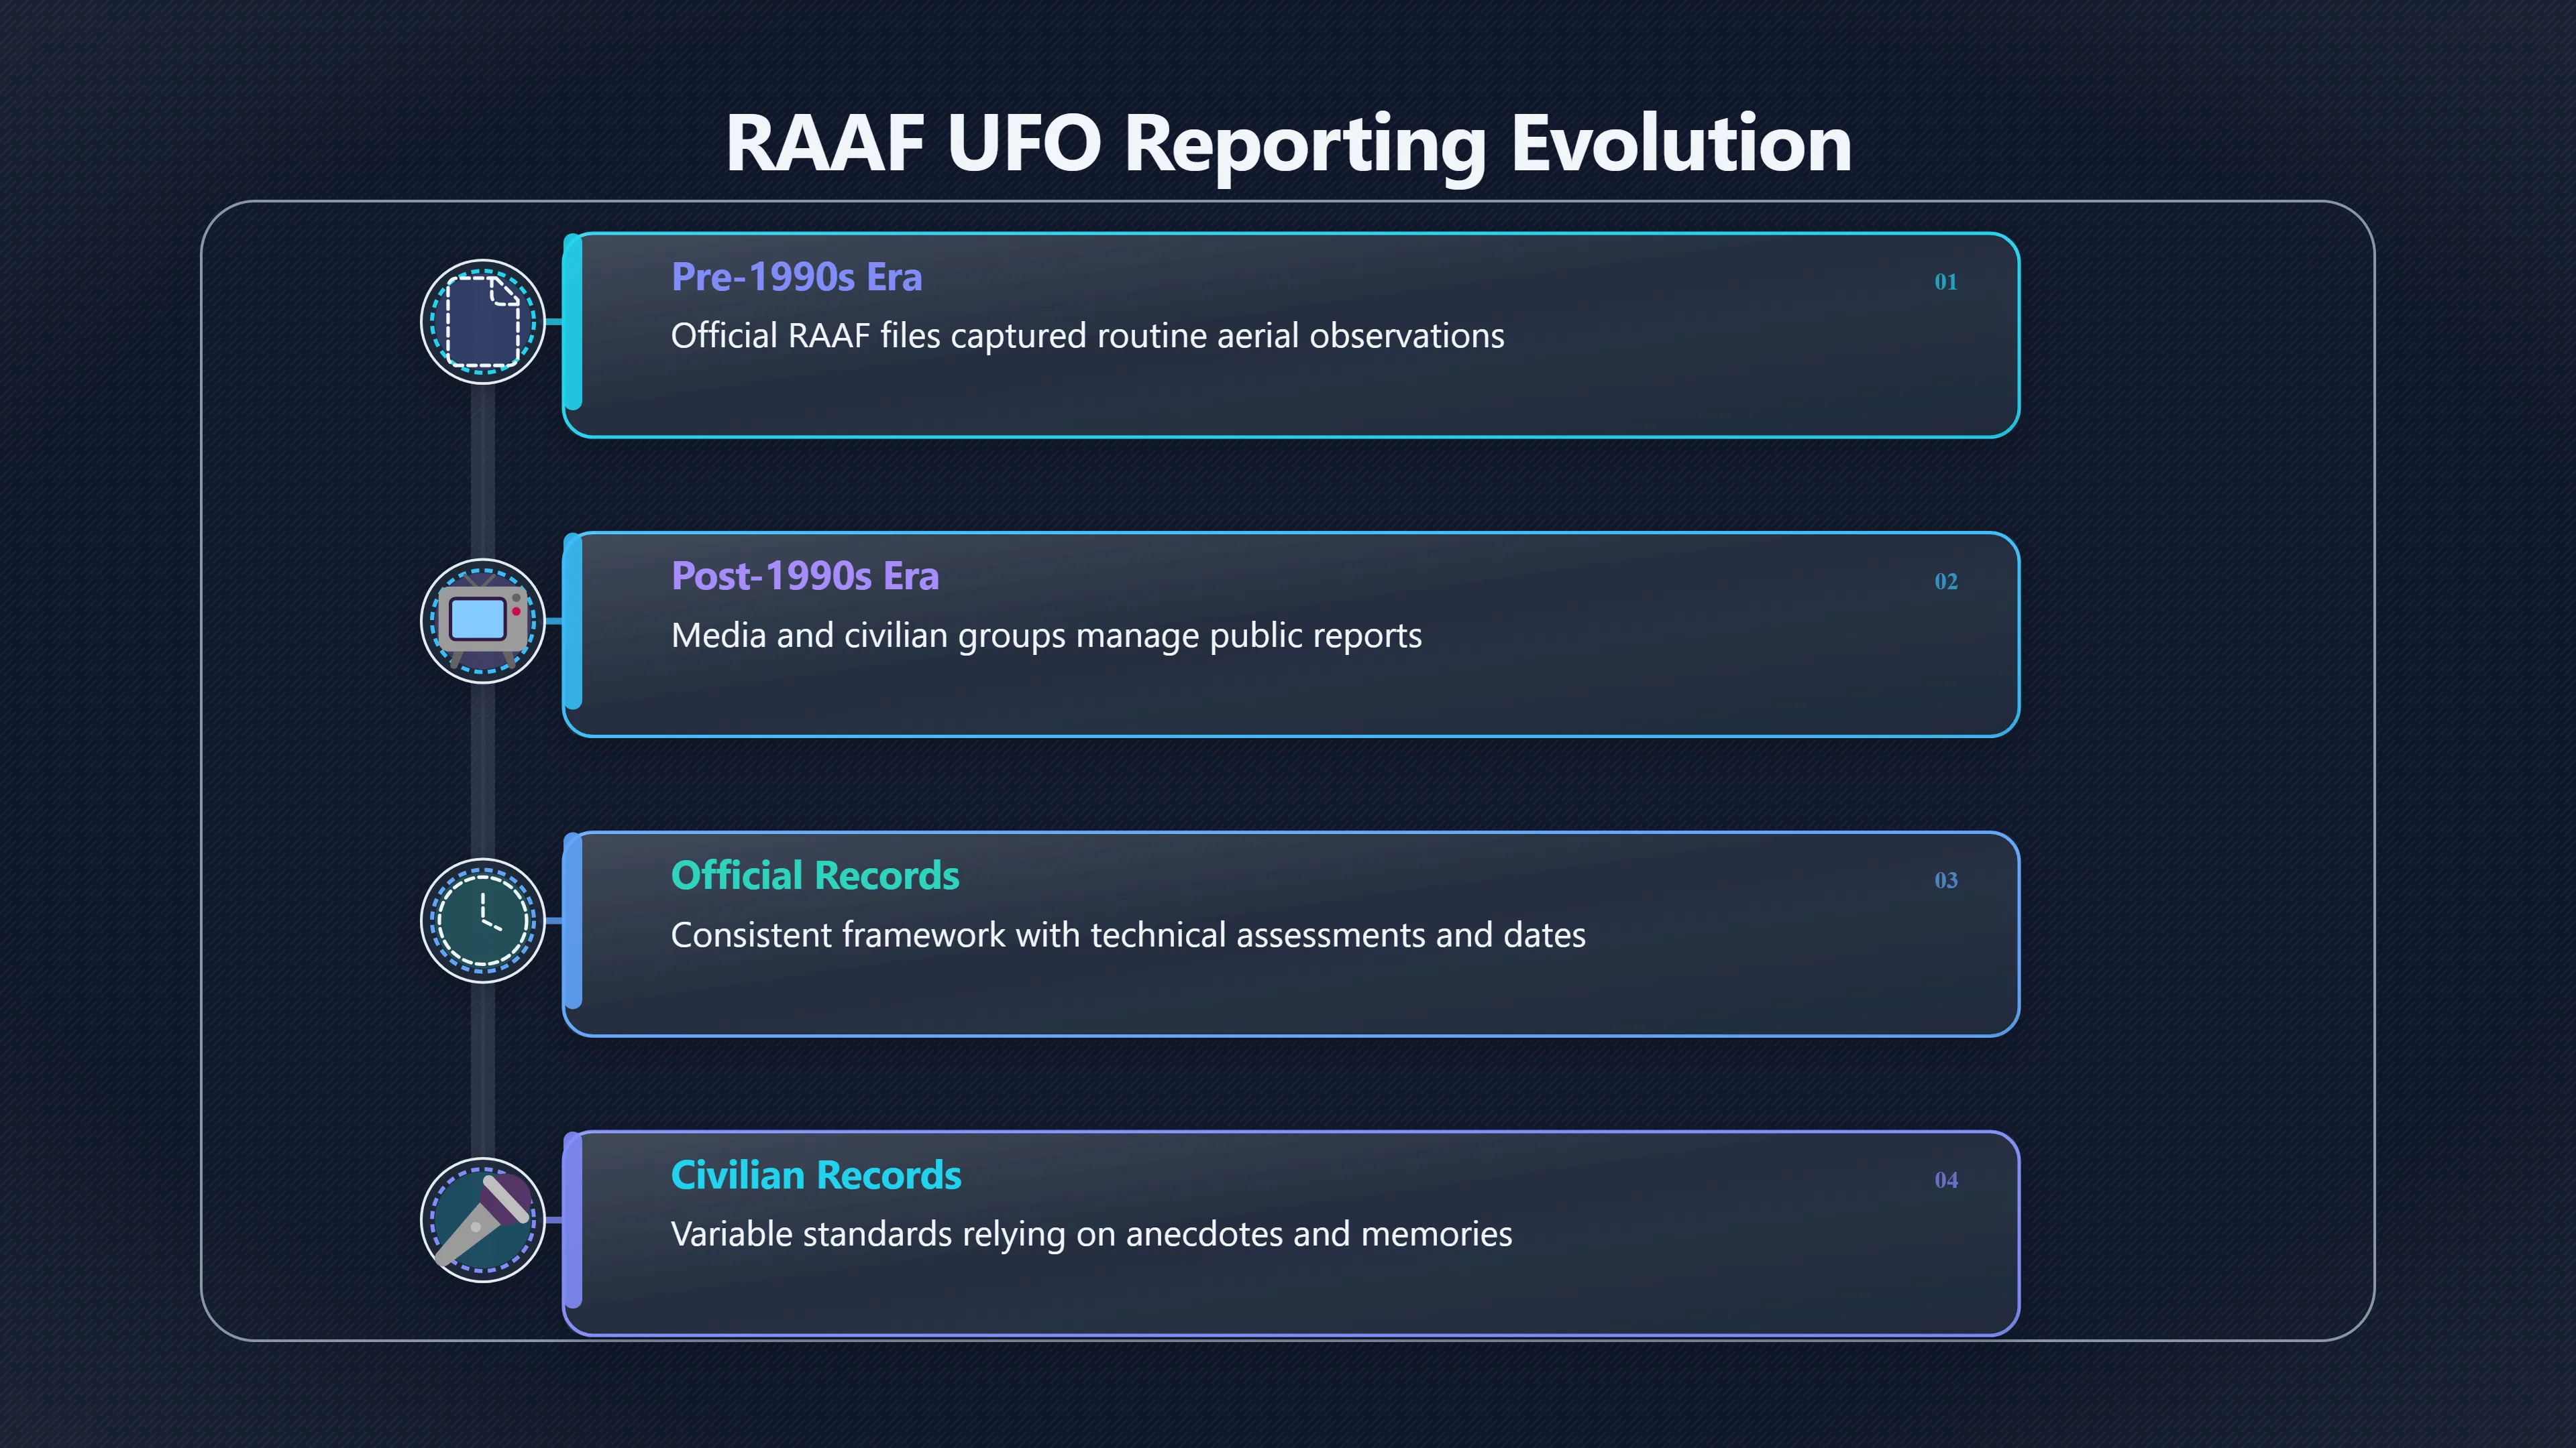Click the step number 01

1945,282
